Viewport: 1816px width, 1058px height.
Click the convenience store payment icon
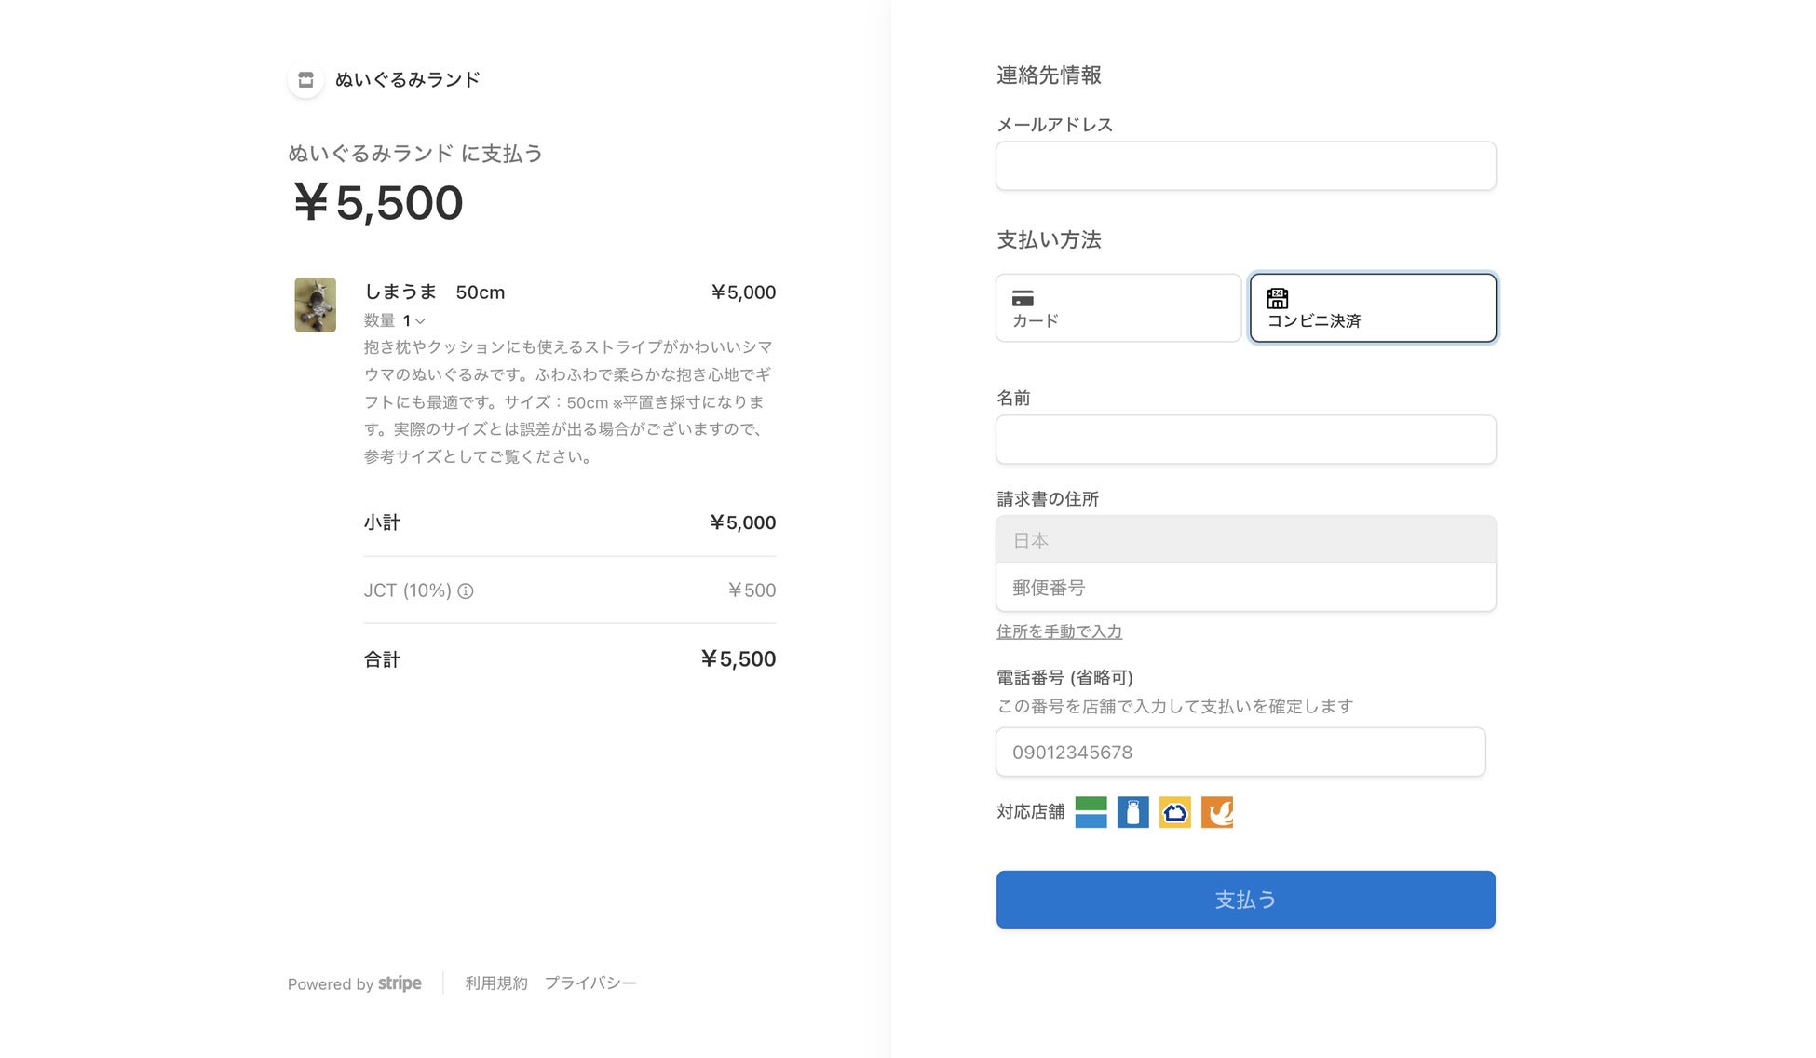[x=1277, y=298]
